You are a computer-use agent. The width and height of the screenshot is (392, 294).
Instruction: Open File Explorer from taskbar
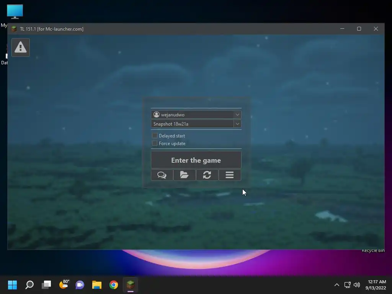[97, 285]
